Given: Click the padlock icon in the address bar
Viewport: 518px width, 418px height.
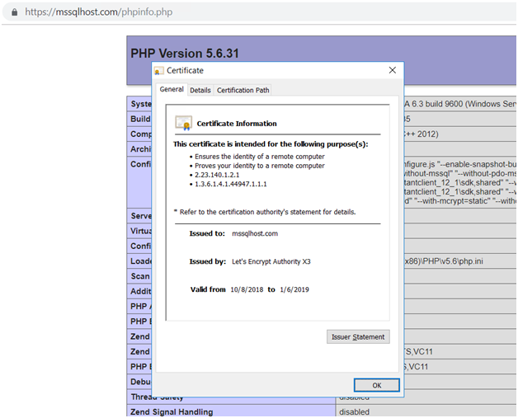Looking at the screenshot, I should point(13,13).
